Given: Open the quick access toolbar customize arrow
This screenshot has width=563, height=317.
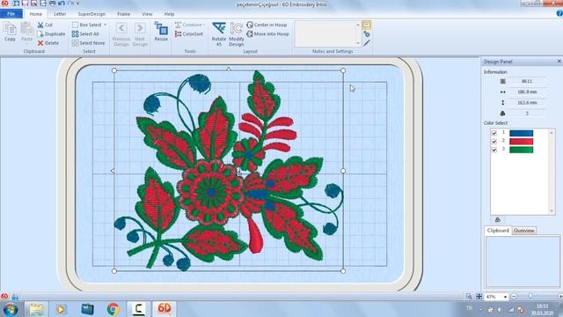Looking at the screenshot, I should tap(78, 4).
